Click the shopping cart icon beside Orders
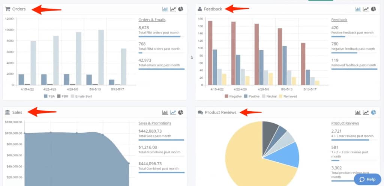The height and width of the screenshot is (186, 384). 7,9
